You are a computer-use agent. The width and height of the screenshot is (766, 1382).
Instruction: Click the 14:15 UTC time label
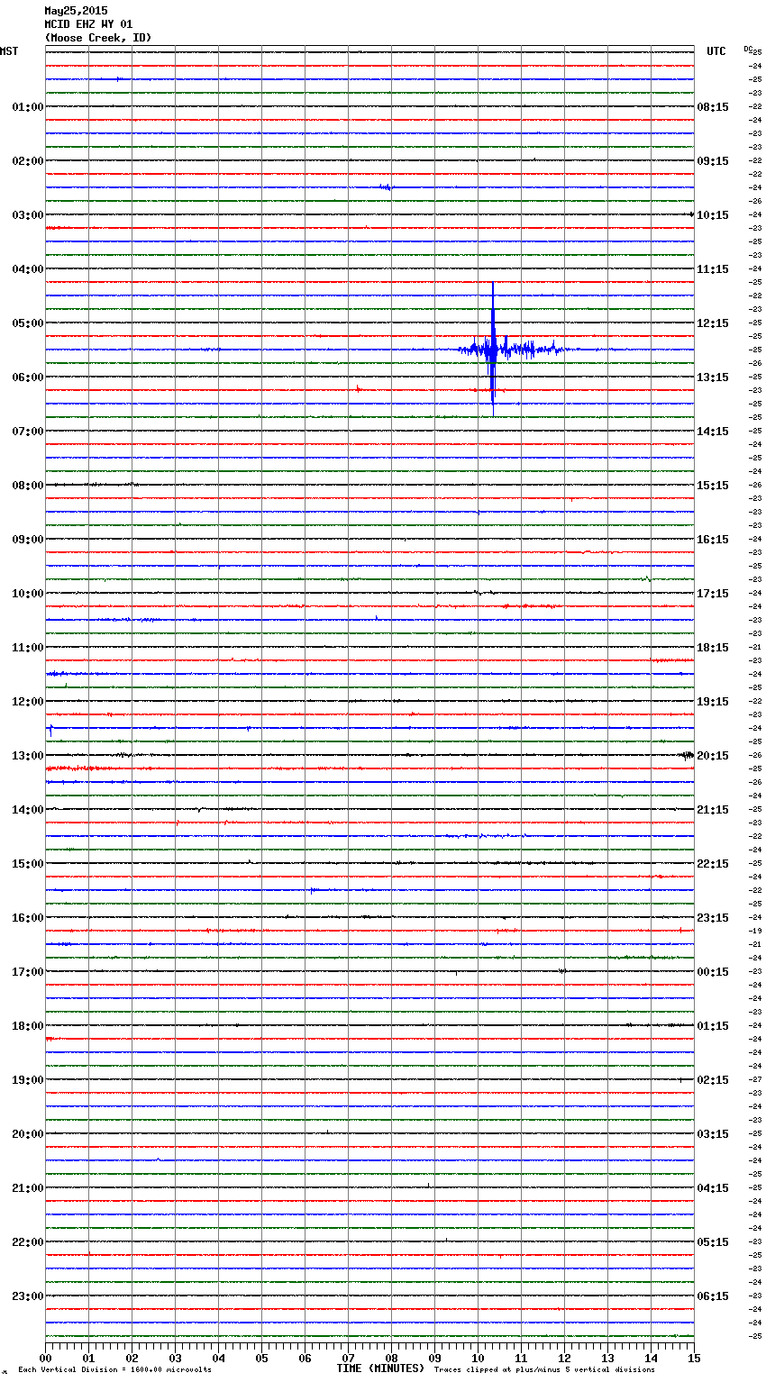pyautogui.click(x=713, y=432)
